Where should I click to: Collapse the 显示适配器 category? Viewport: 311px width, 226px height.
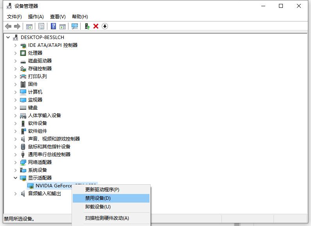[16, 178]
